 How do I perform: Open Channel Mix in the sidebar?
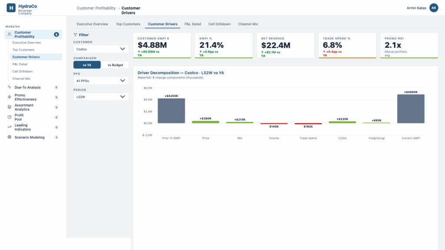(x=36, y=79)
